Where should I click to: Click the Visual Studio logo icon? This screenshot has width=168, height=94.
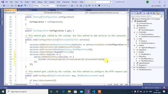click(x=3, y=2)
